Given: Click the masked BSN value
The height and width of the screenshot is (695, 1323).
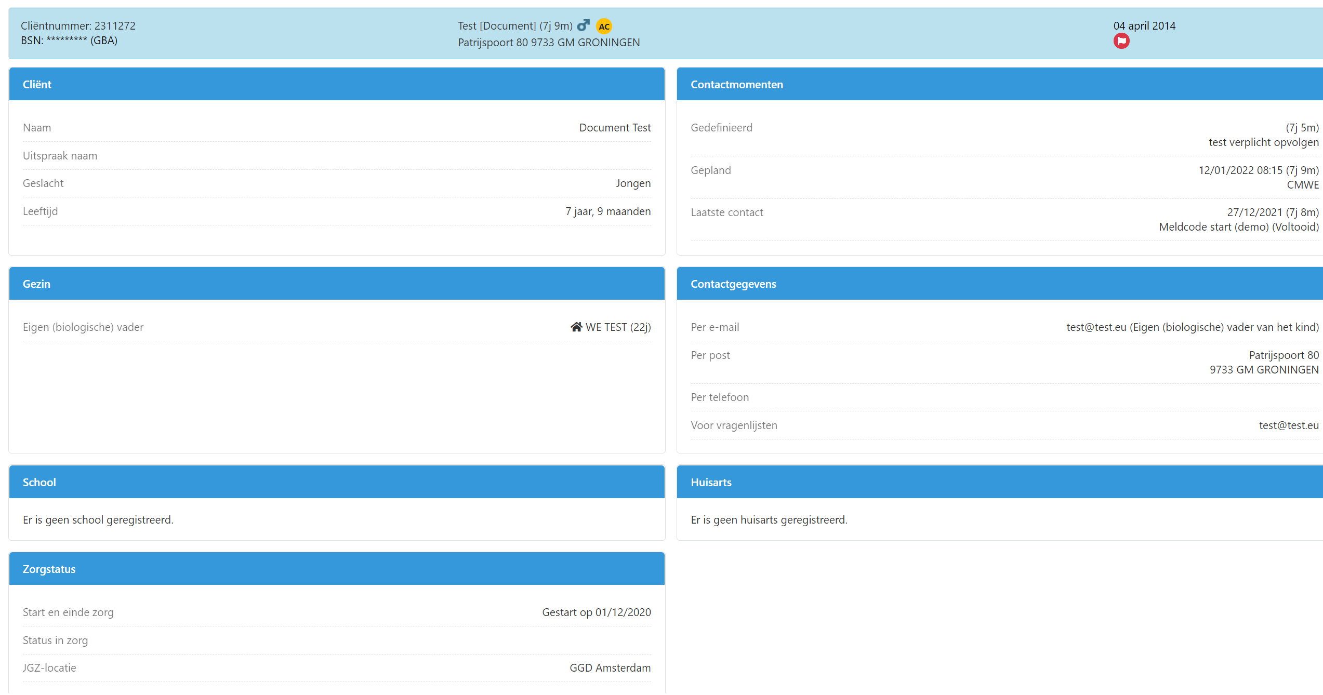Looking at the screenshot, I should click(67, 41).
